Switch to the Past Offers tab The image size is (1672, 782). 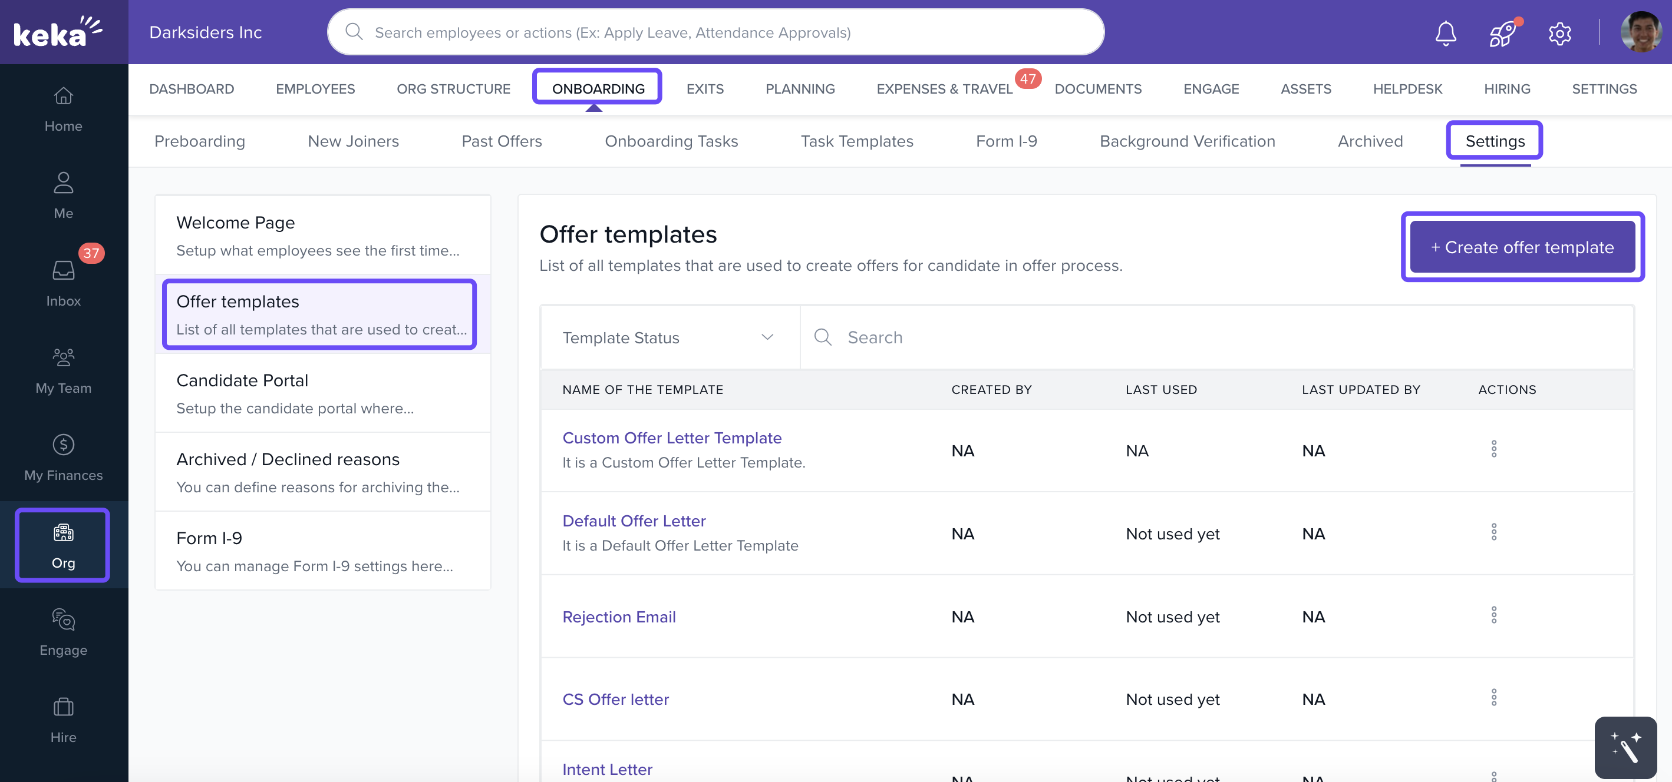pos(502,141)
